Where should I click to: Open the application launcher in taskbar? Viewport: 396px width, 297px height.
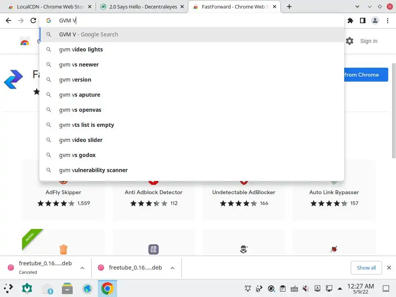[9, 288]
